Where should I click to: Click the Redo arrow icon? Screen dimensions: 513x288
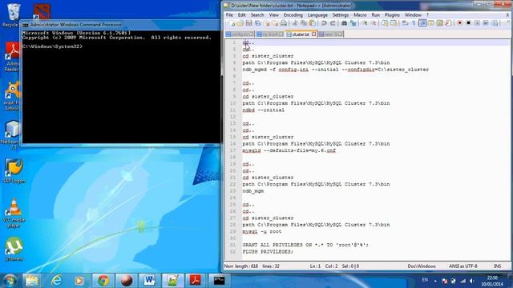click(x=333, y=23)
